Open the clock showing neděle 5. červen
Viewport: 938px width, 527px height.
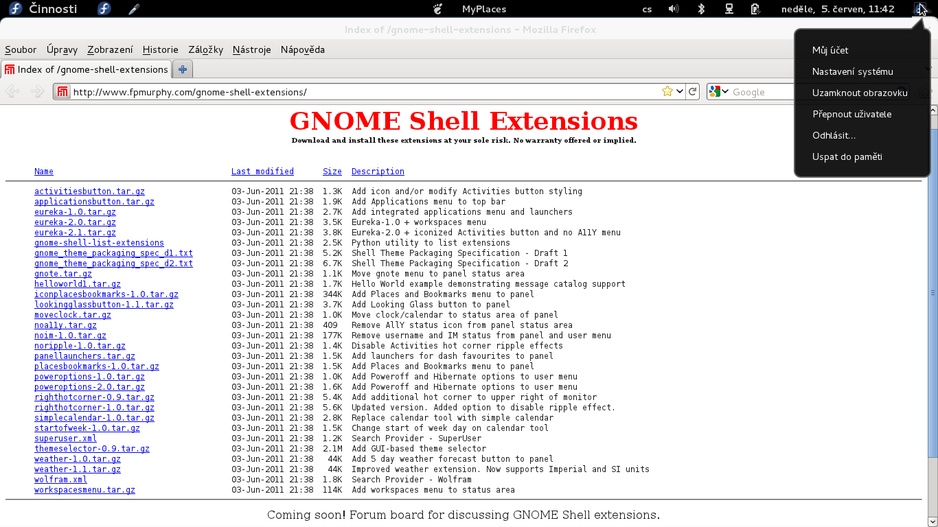coord(838,9)
